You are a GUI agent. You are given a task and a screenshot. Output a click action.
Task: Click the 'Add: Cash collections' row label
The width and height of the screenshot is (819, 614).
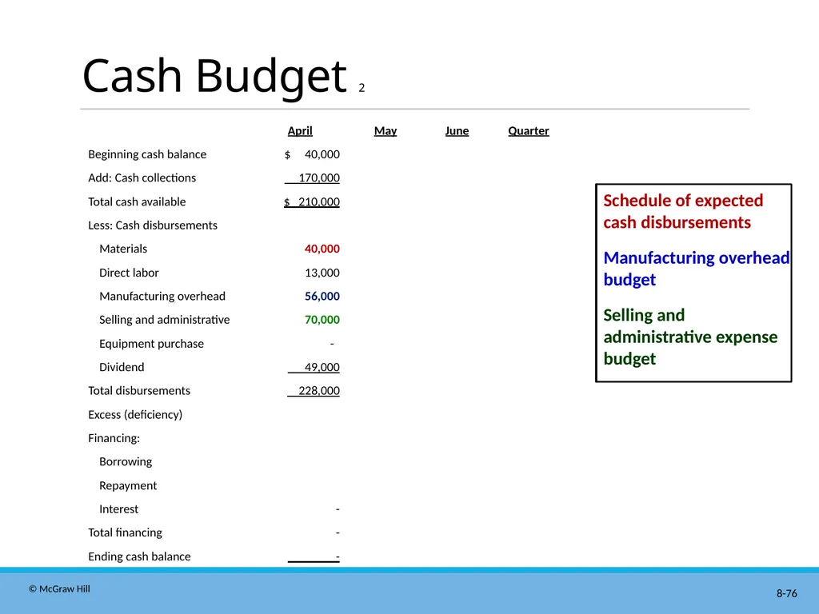[142, 178]
